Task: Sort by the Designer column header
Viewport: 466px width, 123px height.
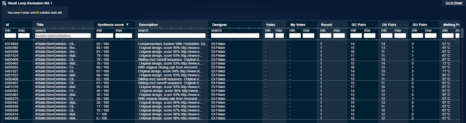Action: click(x=219, y=25)
